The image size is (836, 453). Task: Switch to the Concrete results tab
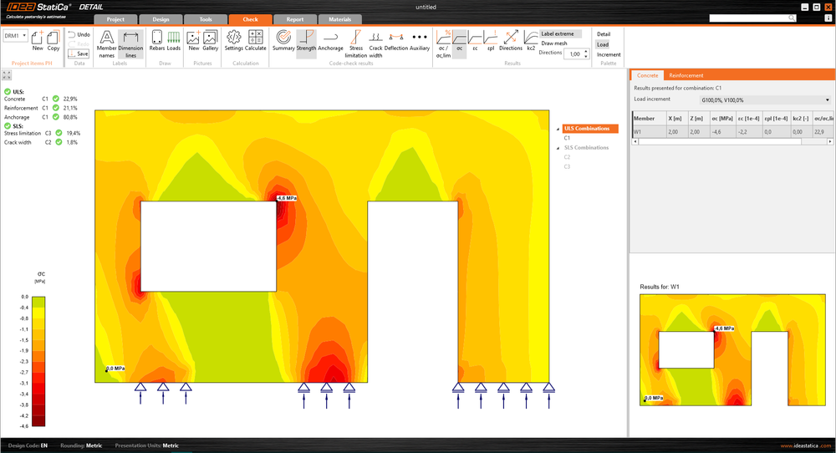[x=647, y=75]
